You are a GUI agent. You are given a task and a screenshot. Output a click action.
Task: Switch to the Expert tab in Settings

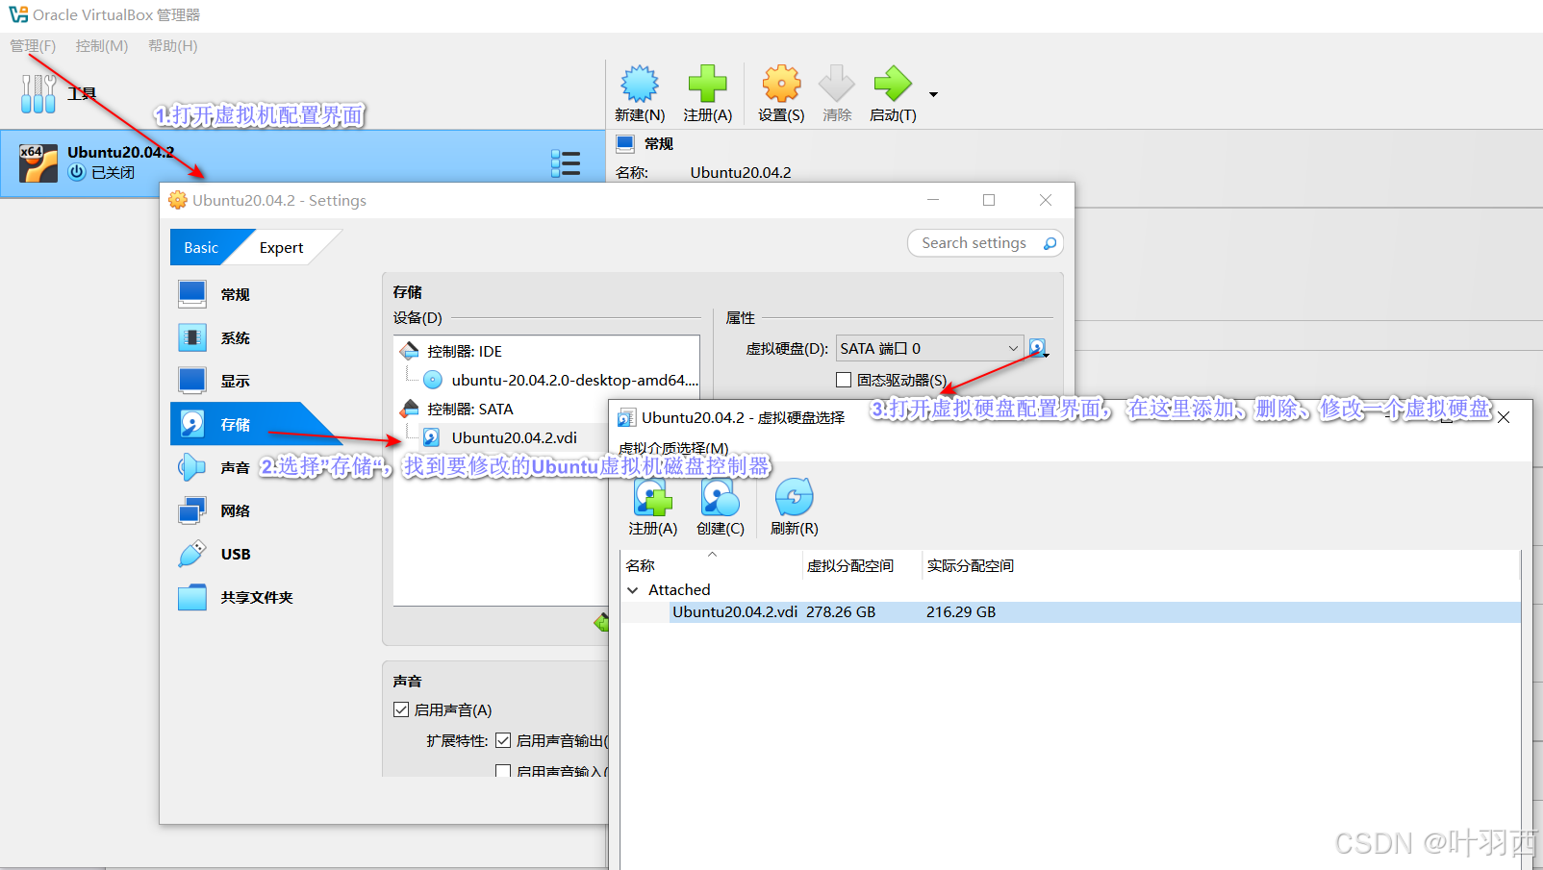pyautogui.click(x=282, y=247)
